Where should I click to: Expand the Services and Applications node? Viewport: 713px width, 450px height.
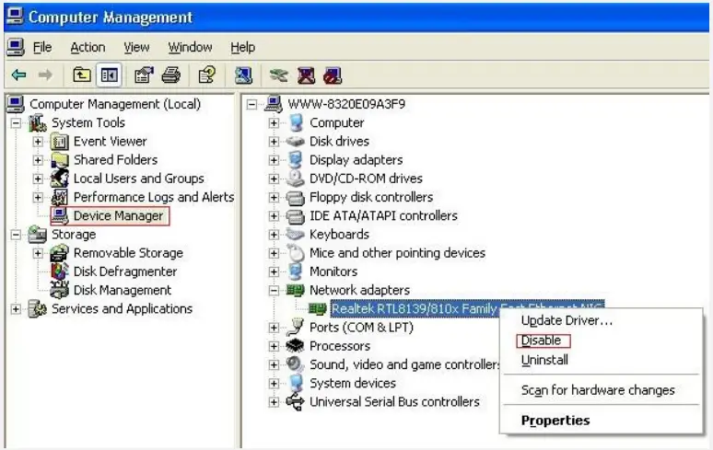click(x=16, y=309)
